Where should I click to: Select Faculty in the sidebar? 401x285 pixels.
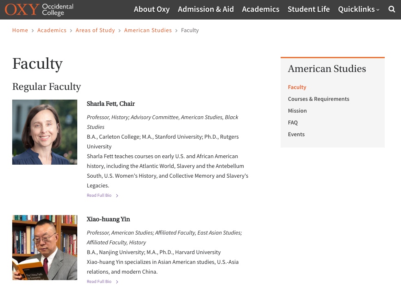297,87
